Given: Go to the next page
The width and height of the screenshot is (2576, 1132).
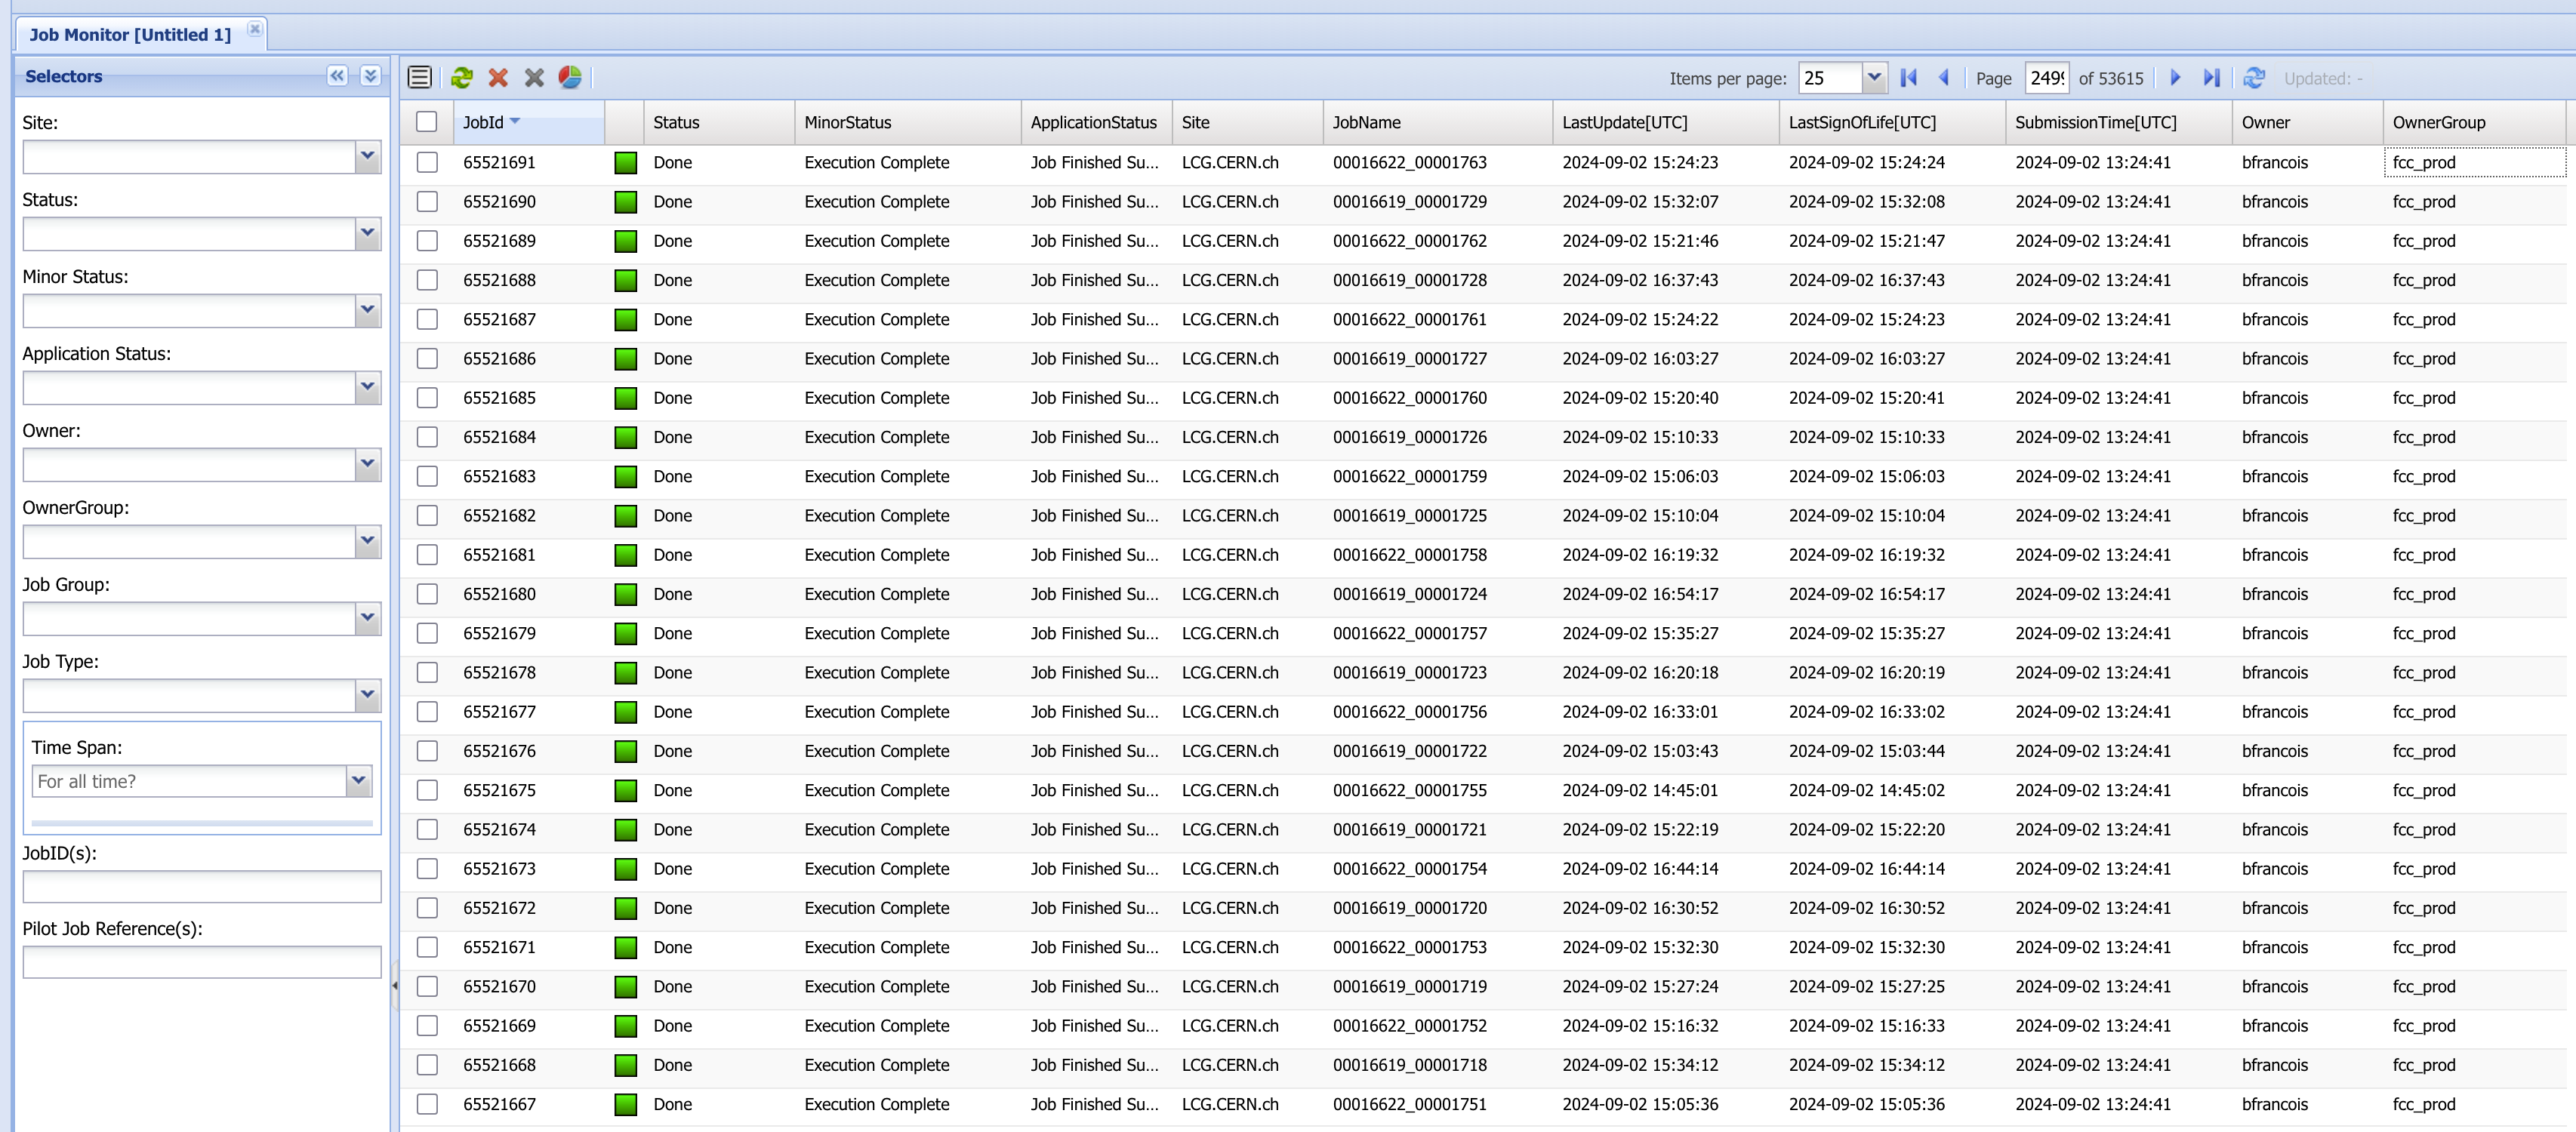Looking at the screenshot, I should click(x=2175, y=77).
